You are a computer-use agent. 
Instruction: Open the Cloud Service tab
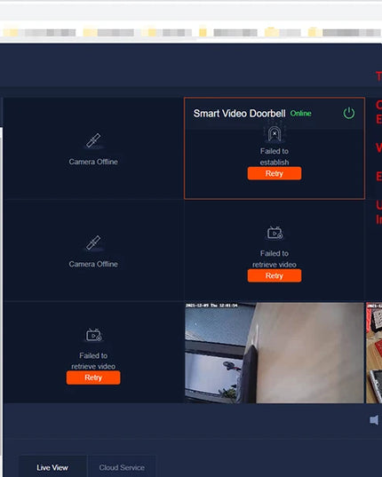122,467
